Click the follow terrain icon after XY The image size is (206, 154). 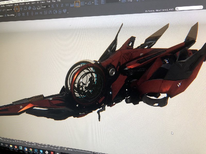72,5
